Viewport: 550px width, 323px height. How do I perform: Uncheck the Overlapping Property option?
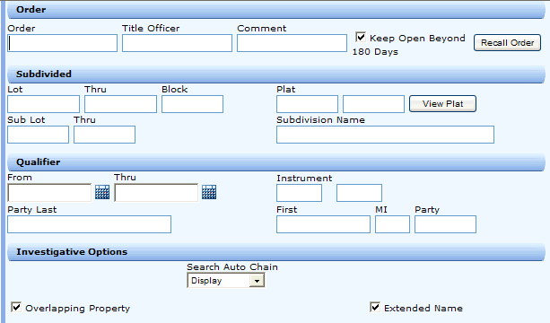pos(16,307)
